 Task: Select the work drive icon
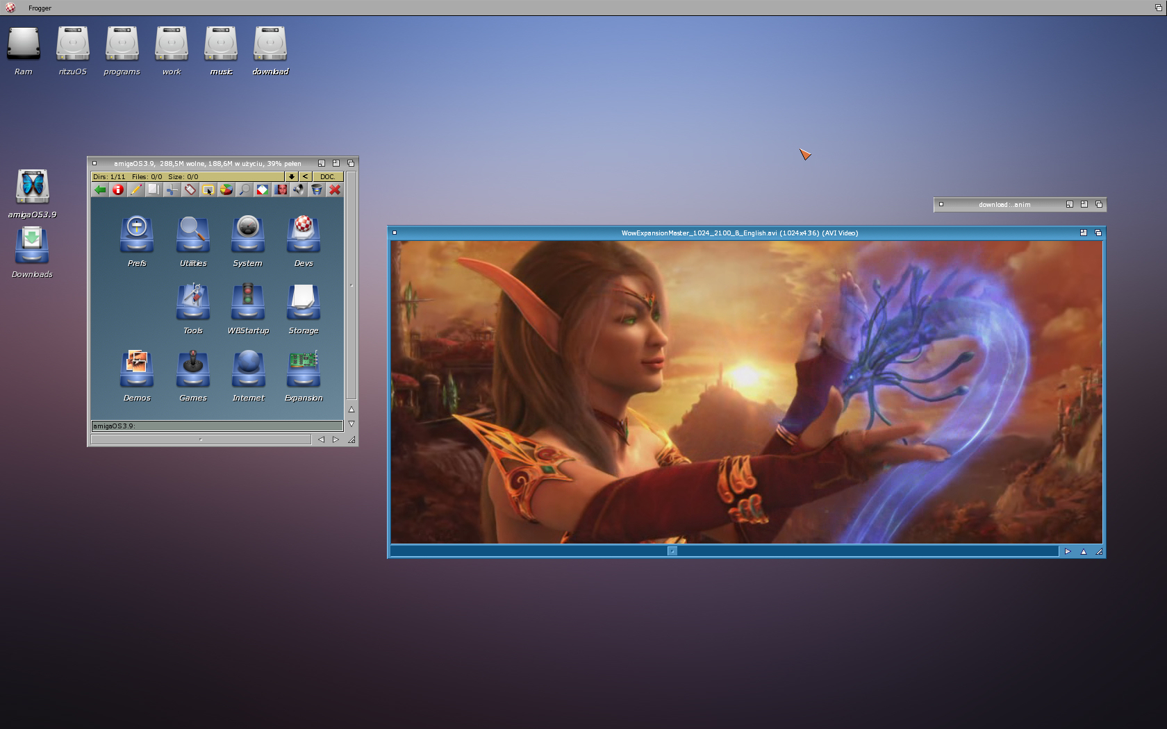click(x=172, y=51)
